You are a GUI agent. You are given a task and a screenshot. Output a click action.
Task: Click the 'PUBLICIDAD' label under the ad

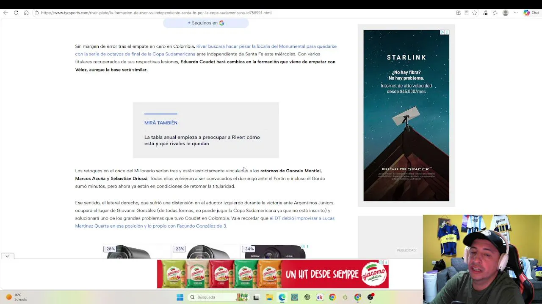point(406,250)
